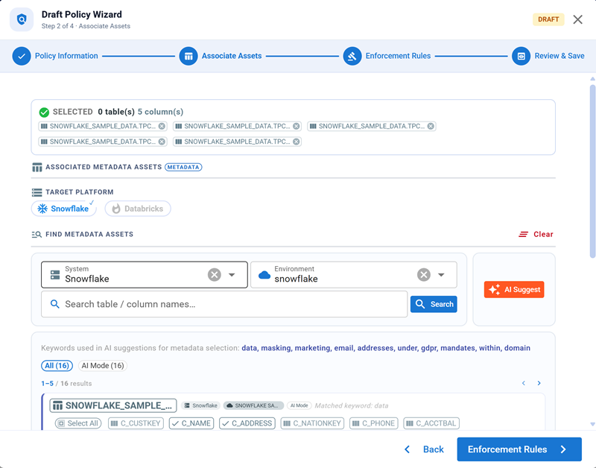Viewport: 596px width, 468px height.
Task: Expand the System dropdown
Action: [x=232, y=275]
